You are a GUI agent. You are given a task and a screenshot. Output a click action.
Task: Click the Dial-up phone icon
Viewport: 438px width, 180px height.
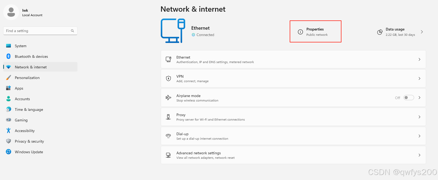[x=168, y=136]
